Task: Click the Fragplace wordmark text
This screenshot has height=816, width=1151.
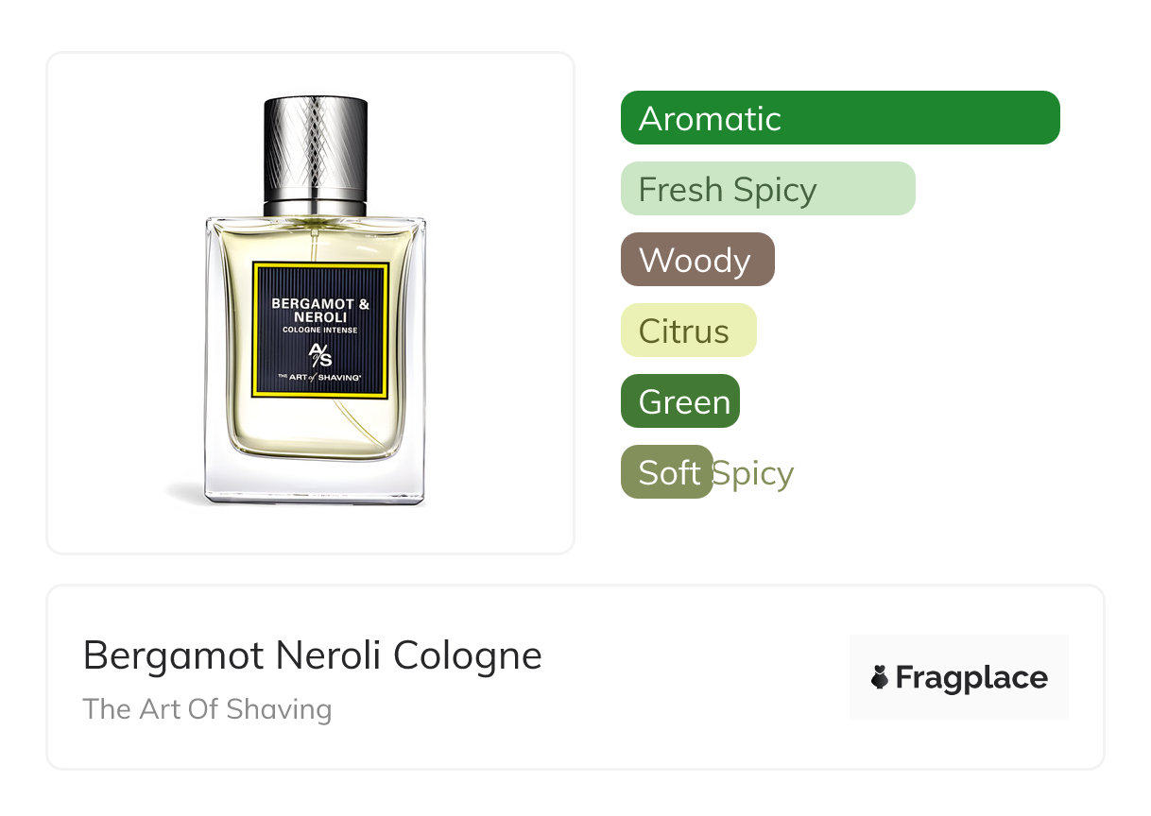Action: point(971,678)
